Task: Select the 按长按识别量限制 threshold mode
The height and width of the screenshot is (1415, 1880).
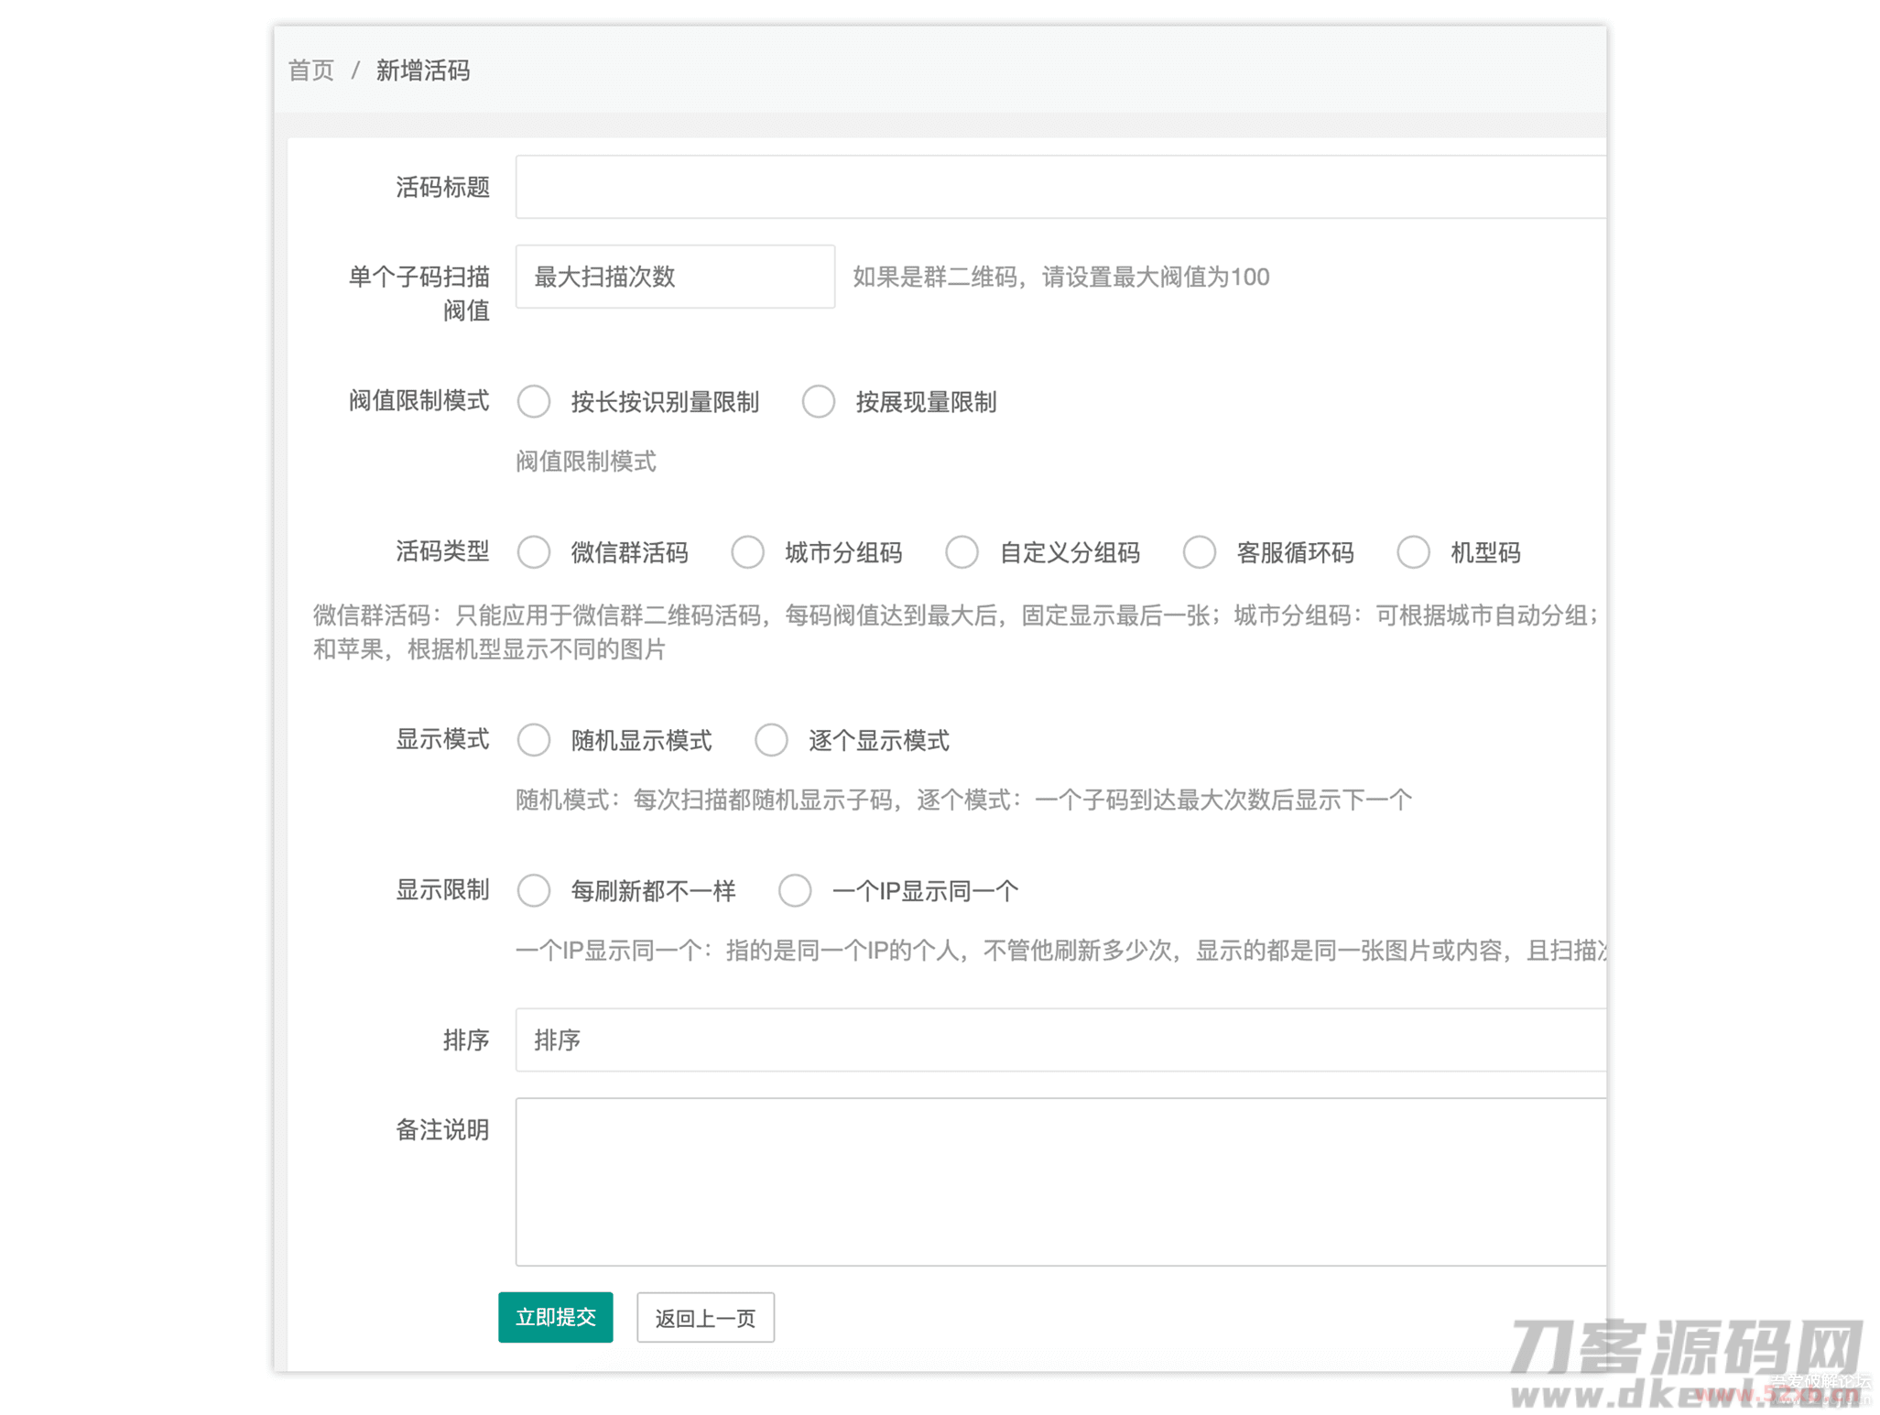Action: (535, 401)
